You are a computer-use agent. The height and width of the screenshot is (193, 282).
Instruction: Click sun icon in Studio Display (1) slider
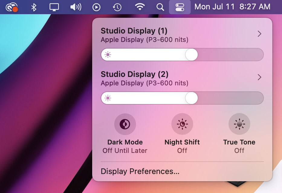(x=108, y=55)
